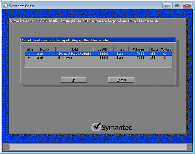Maximize the Symantec Ghost window
Image resolution: width=195 pixels, height=154 pixels.
point(177,6)
